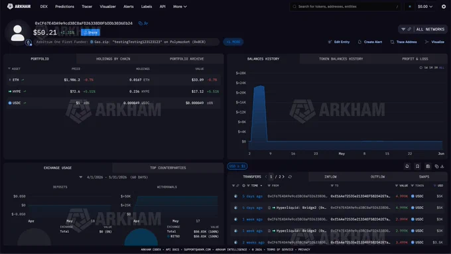Switch to the Portfolio Archive tab
451x254 pixels.
pyautogui.click(x=186, y=58)
